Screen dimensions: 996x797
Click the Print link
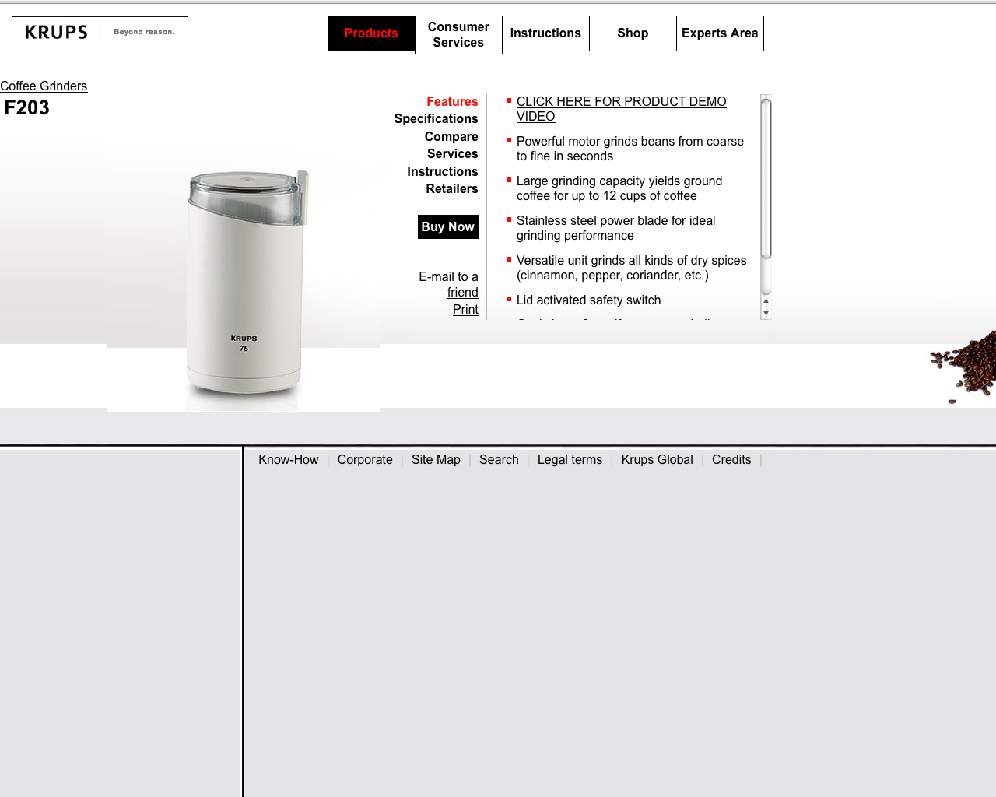coord(465,309)
